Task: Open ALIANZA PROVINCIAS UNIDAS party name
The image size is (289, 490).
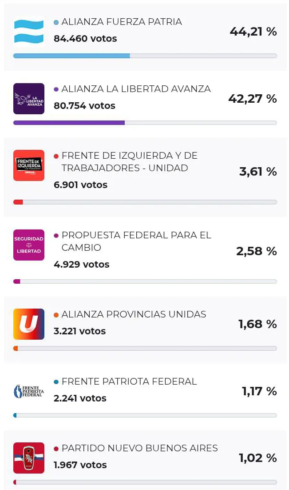Action: click(x=134, y=314)
